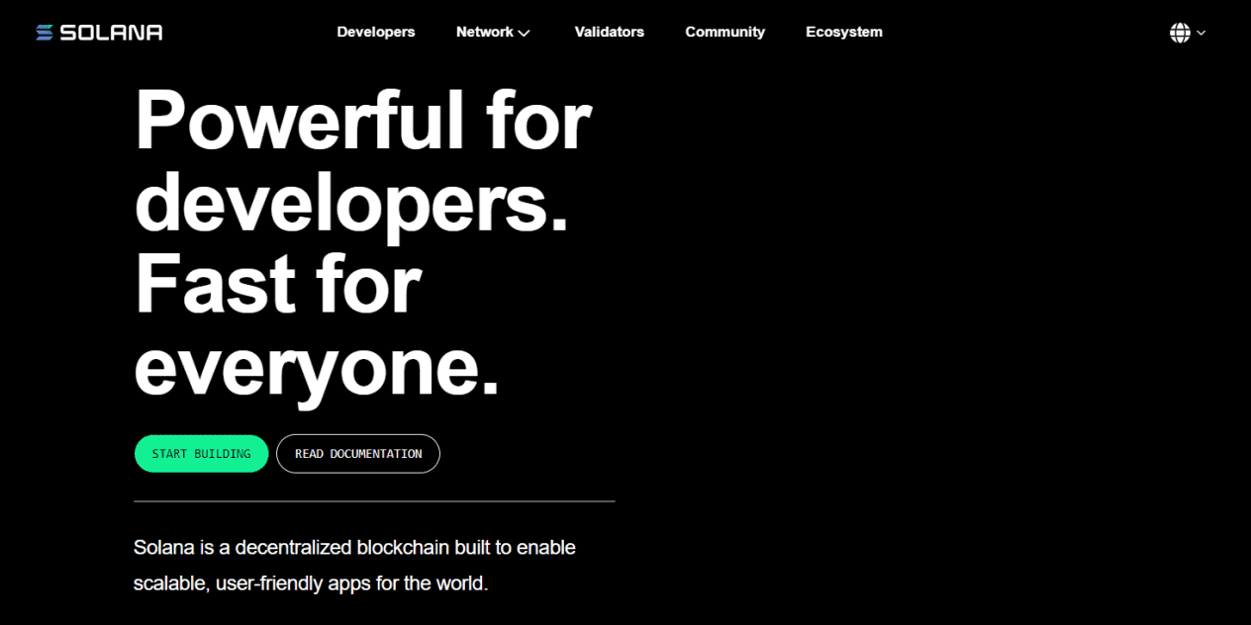Click the 'Solana is a decentralized blockchain' paragraph
Viewport: 1251px width, 625px height.
click(354, 565)
